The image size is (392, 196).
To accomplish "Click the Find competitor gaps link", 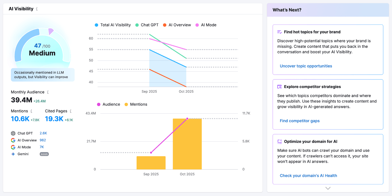I will (299, 121).
